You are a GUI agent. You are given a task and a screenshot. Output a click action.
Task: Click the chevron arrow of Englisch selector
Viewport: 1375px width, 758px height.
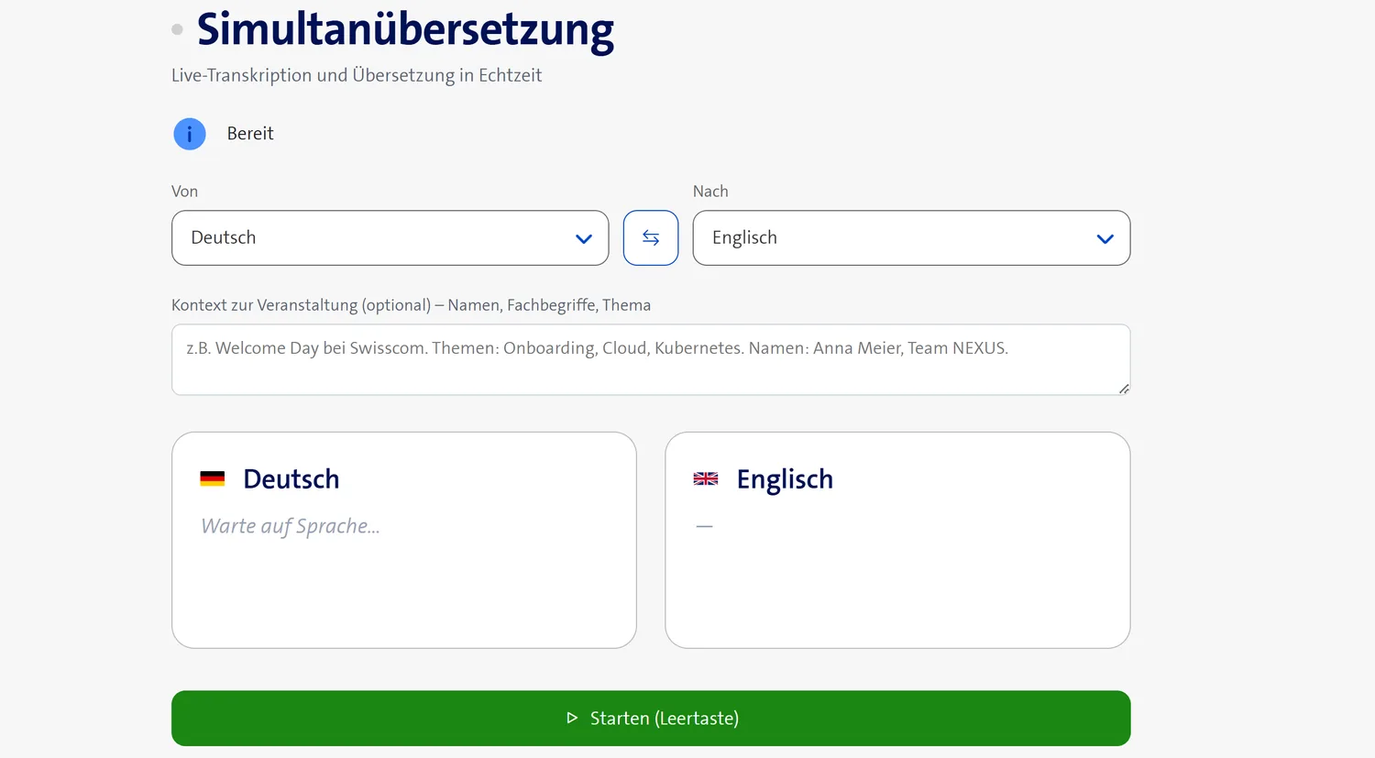1105,239
